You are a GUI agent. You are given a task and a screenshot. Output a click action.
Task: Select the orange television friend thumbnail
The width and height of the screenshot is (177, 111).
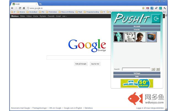click(x=152, y=37)
